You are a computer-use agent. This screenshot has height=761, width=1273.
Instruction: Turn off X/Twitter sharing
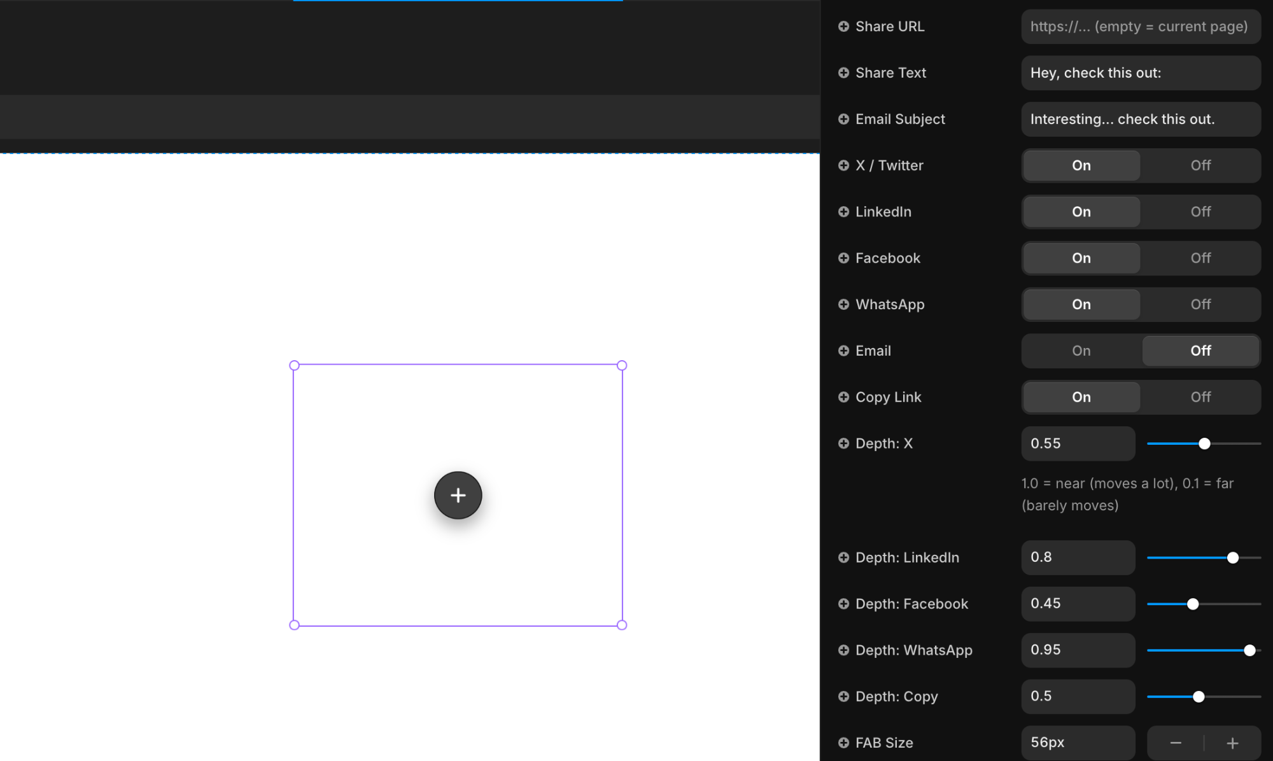click(x=1200, y=165)
